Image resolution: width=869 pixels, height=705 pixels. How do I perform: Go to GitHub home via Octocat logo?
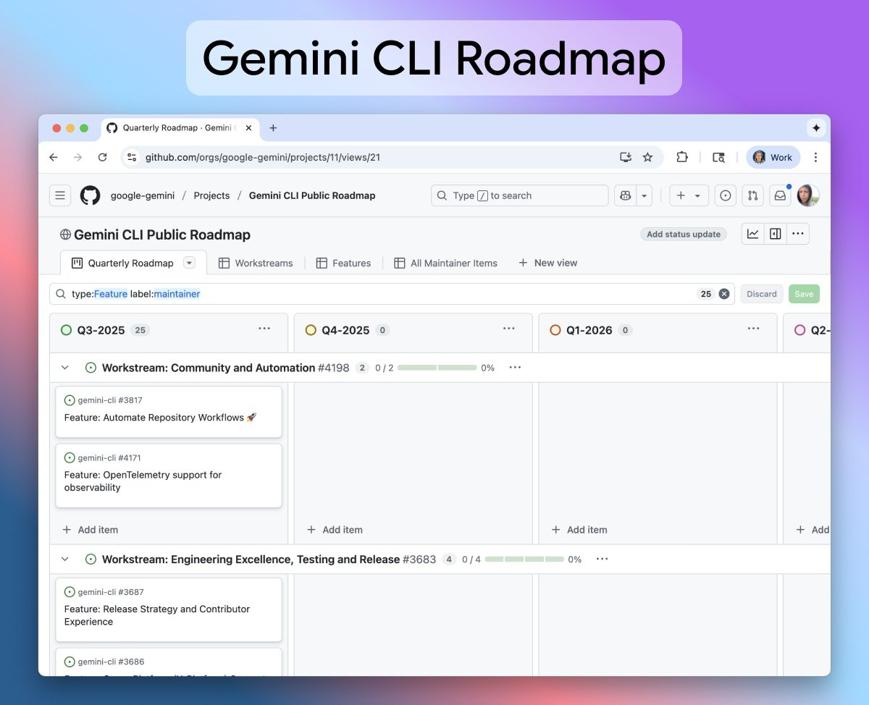pyautogui.click(x=90, y=195)
